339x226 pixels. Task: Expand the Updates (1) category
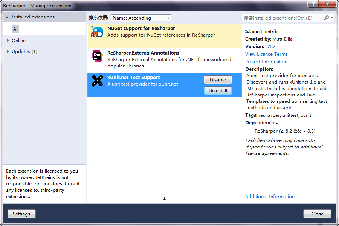coord(8,52)
